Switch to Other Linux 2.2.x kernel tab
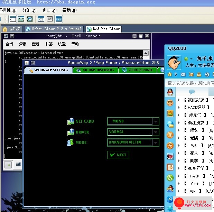Viewport: 214px width, 212px height. tap(54, 29)
